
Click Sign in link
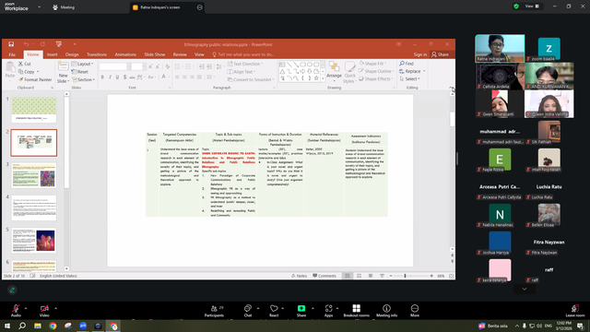pos(420,54)
